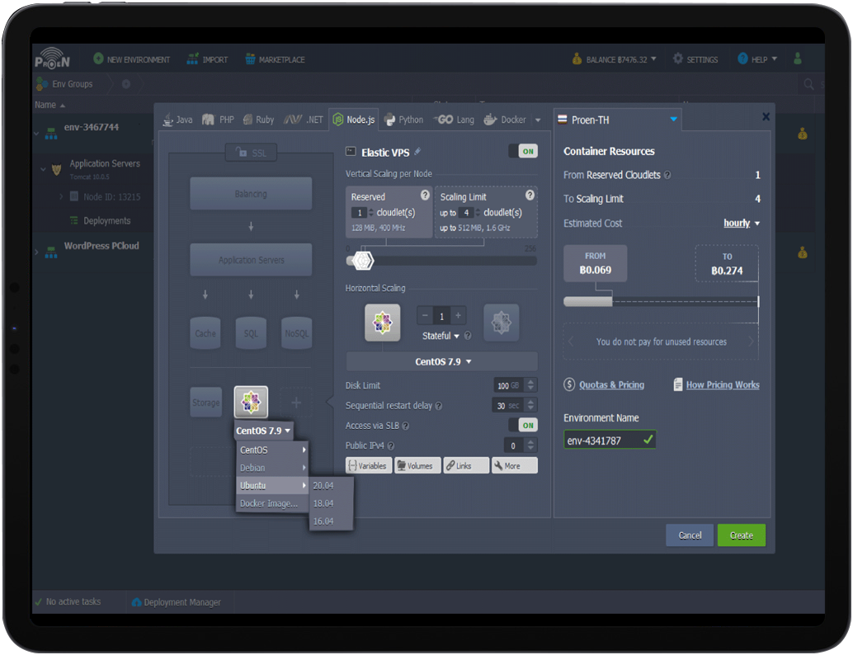Open the Proen-TH region dropdown
Viewport: 853px width, 655px height.
tap(617, 120)
